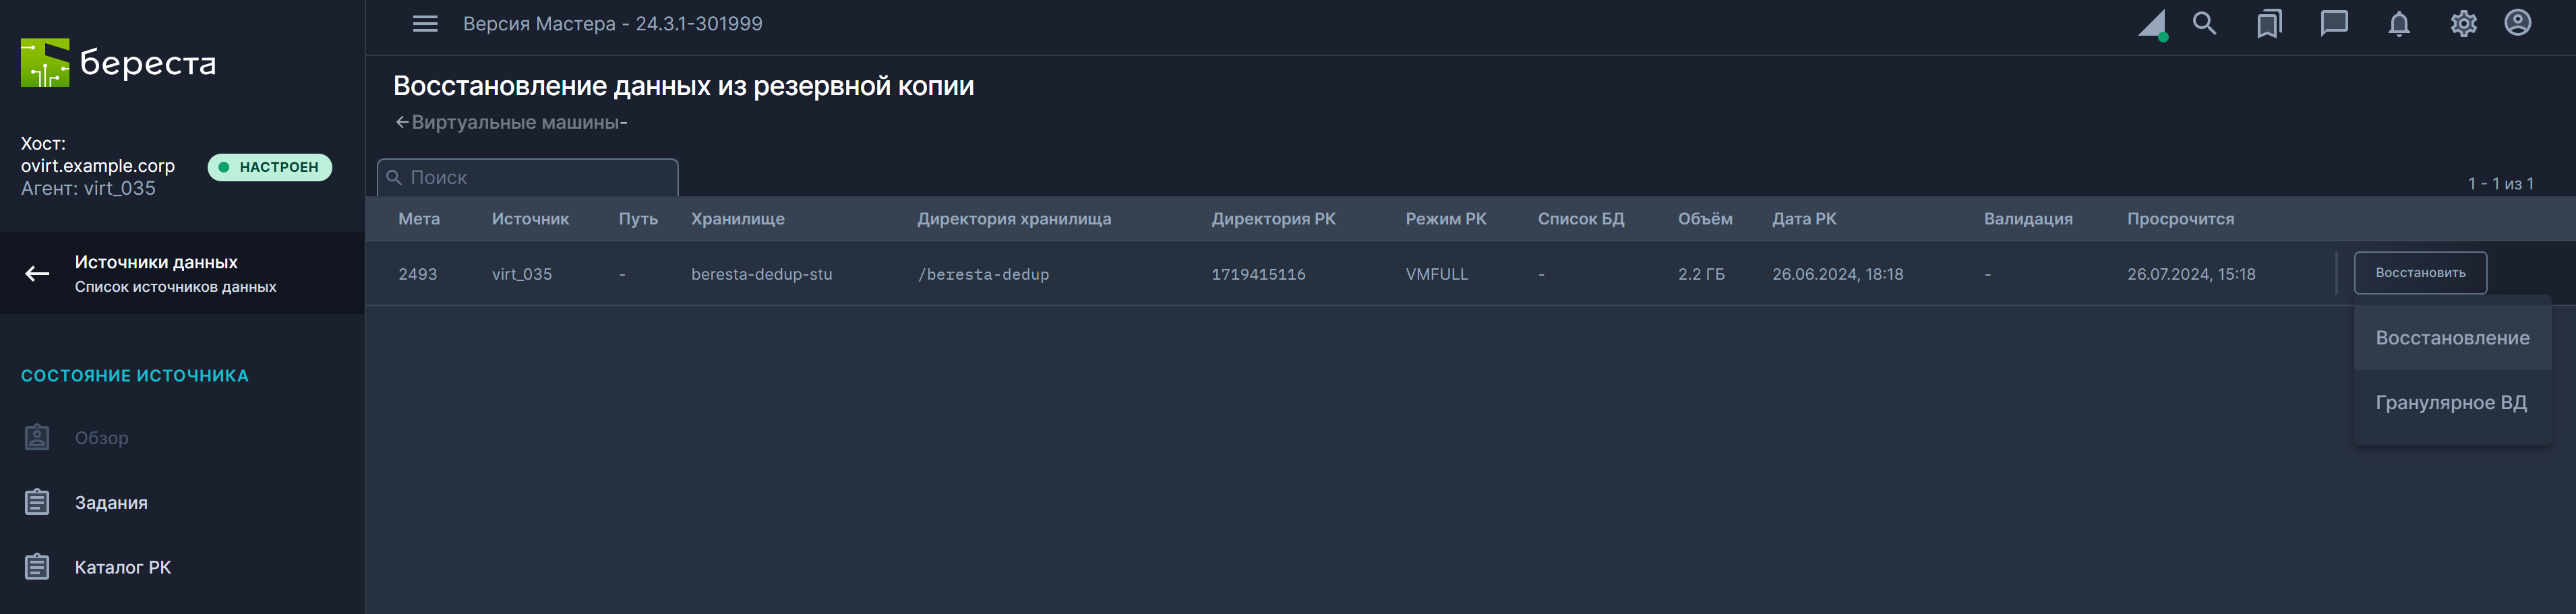2576x614 pixels.
Task: Open Задания in the sidebar
Action: pyautogui.click(x=110, y=502)
